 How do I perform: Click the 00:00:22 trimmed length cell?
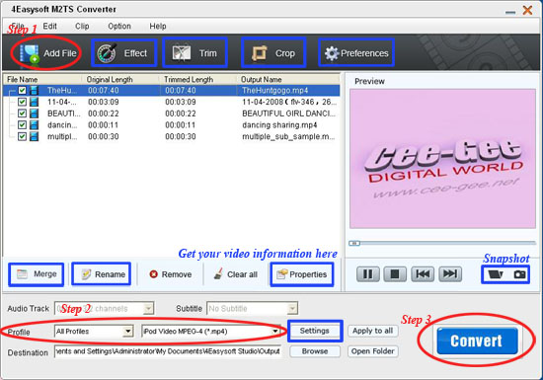click(181, 114)
